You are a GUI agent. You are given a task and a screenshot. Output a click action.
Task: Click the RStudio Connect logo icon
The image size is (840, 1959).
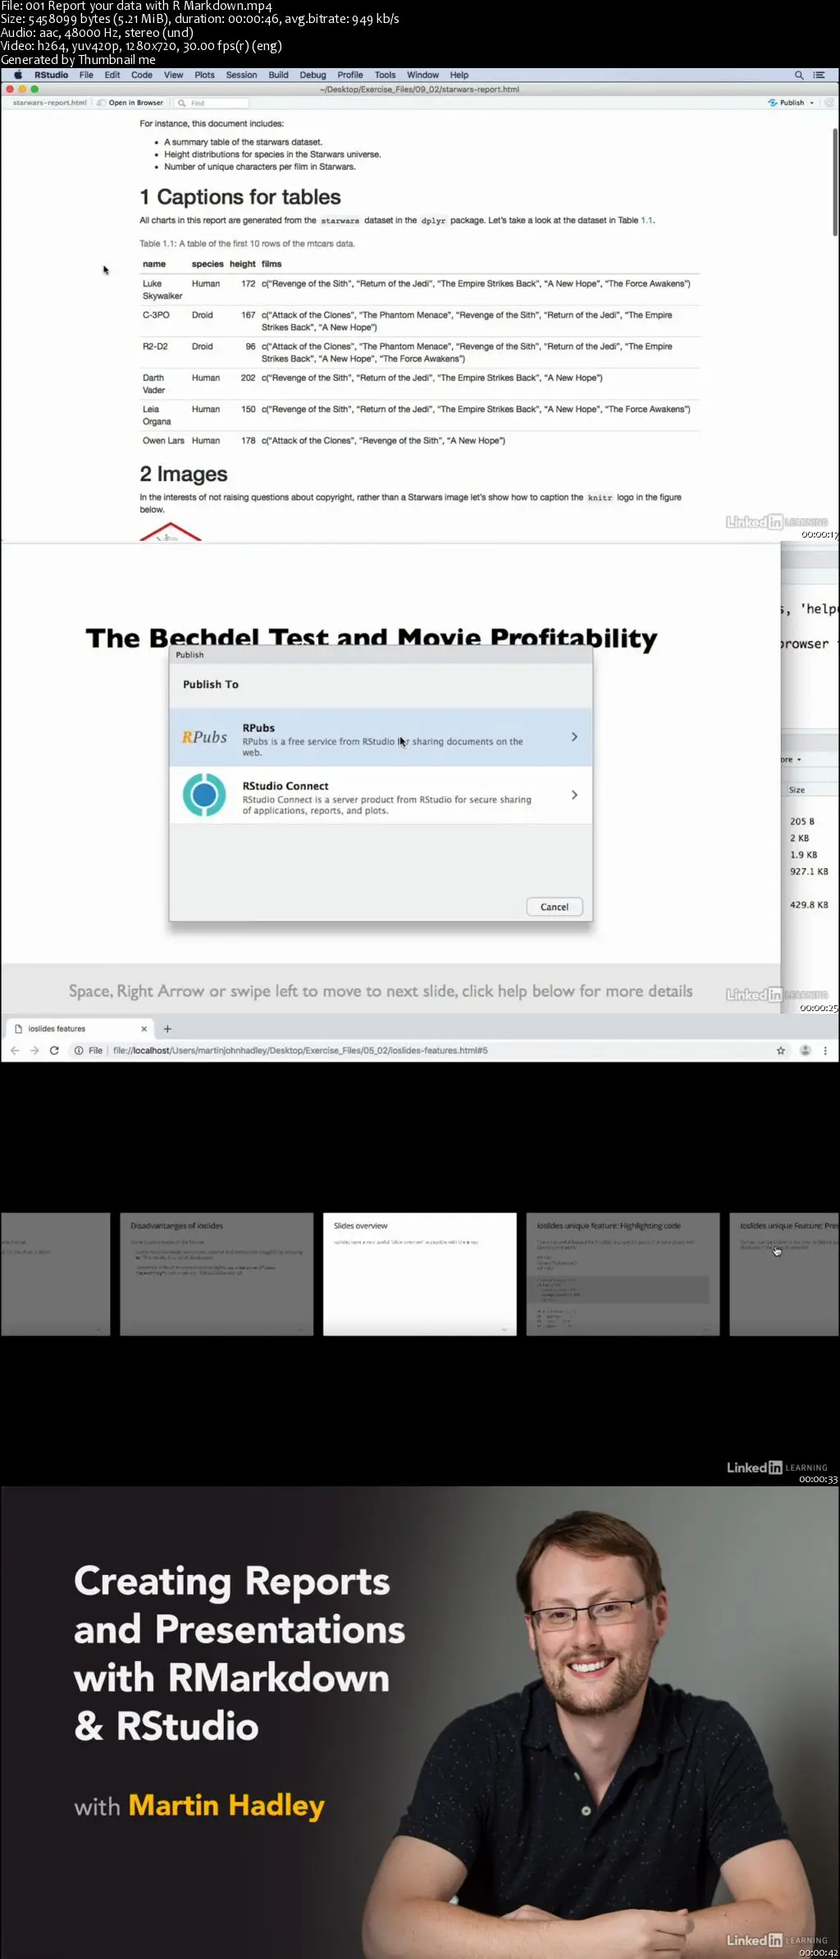(x=204, y=794)
